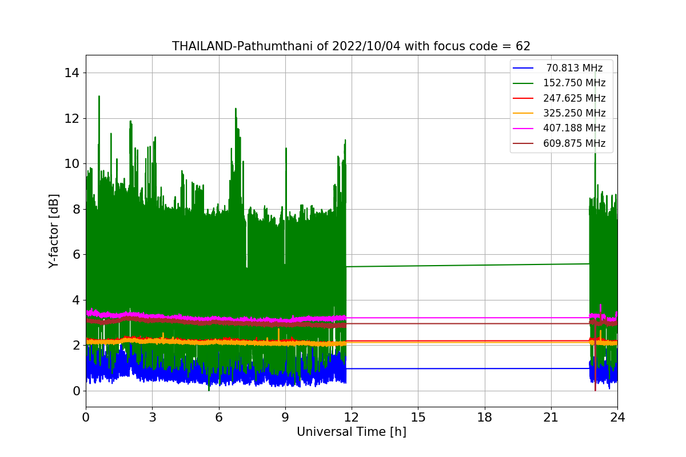Click the orange line sample in legend

tap(524, 114)
